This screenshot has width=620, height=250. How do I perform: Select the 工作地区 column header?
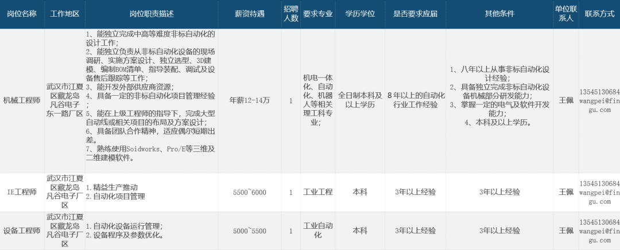[x=65, y=14]
